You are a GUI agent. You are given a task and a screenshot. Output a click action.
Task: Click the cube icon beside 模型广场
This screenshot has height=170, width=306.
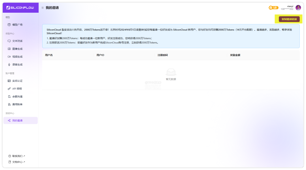coord(9,25)
